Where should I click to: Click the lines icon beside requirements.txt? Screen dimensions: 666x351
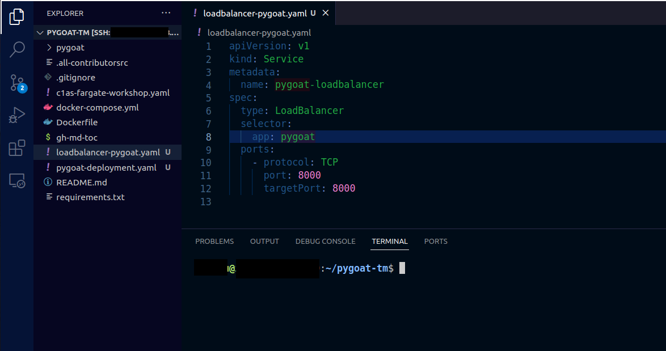(x=49, y=197)
